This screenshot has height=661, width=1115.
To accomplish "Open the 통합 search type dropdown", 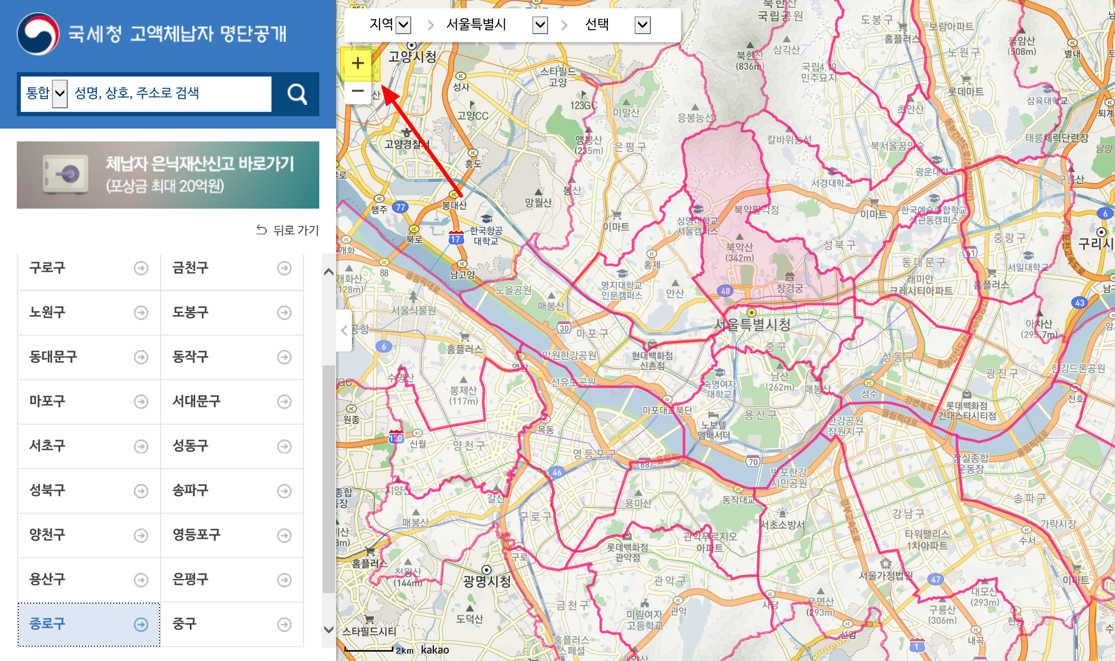I will [x=60, y=93].
